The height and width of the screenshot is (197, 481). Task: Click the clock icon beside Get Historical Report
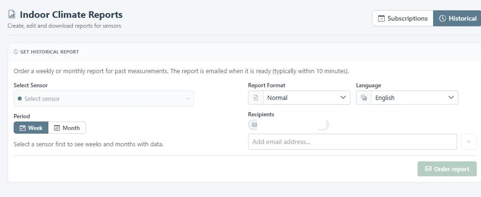[x=16, y=52]
